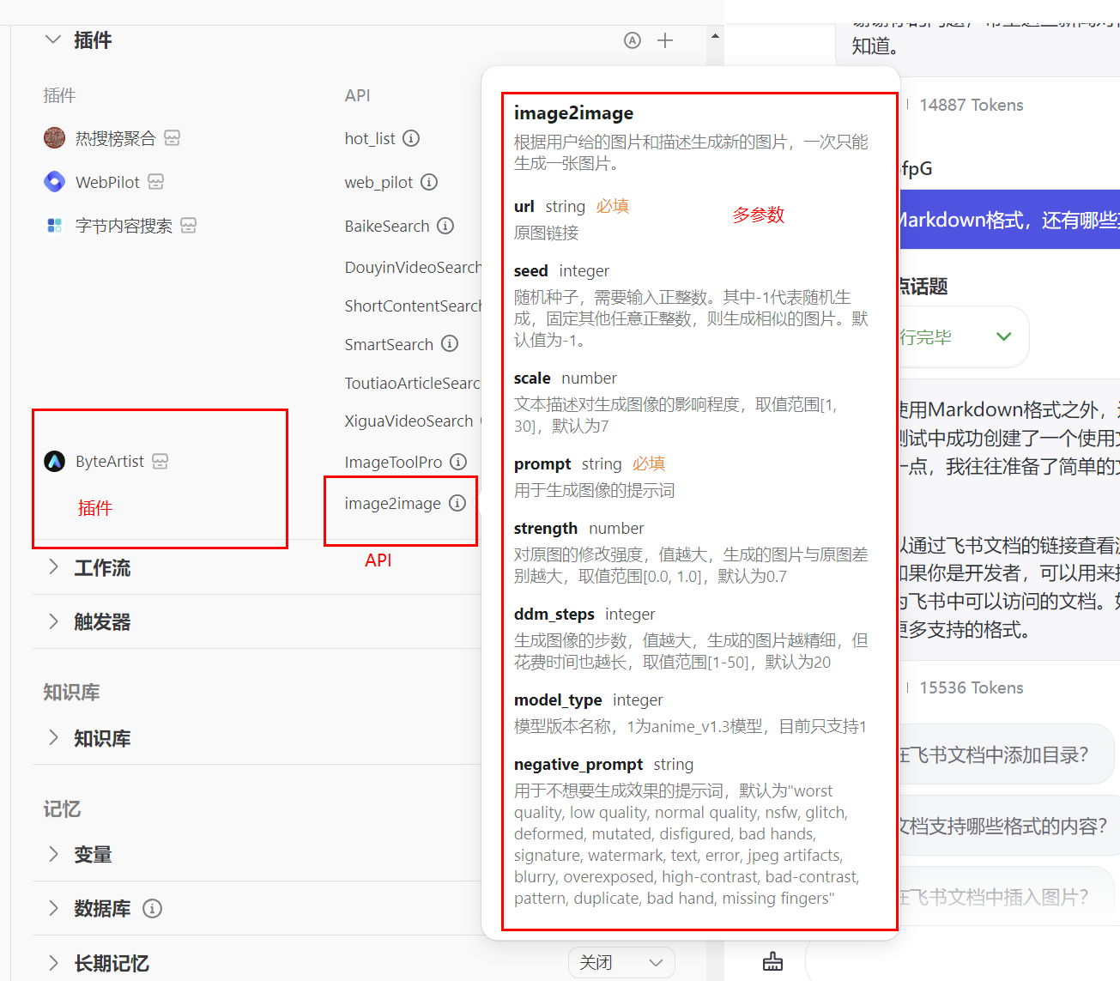The width and height of the screenshot is (1120, 981).
Task: Select the ImageToolPro API entry
Action: click(x=393, y=462)
